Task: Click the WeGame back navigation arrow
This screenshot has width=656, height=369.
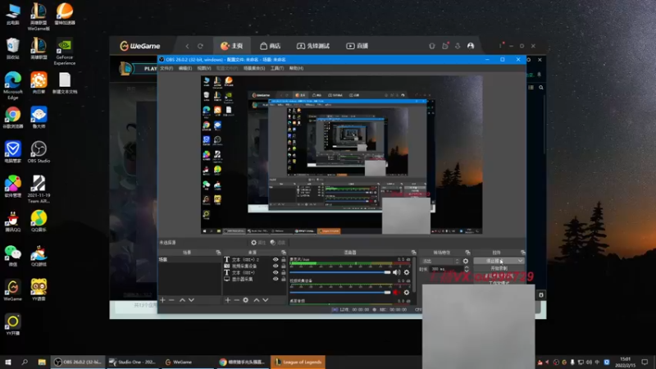Action: coord(187,46)
